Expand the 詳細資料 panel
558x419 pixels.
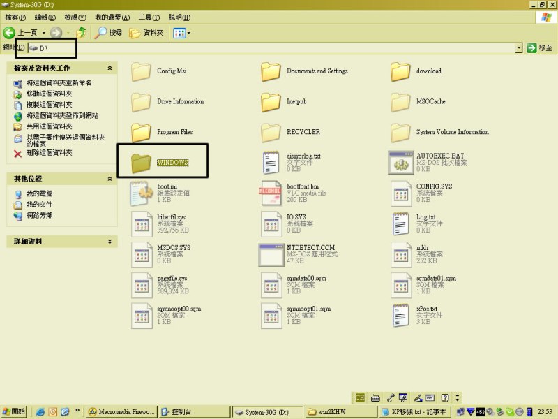coord(110,241)
